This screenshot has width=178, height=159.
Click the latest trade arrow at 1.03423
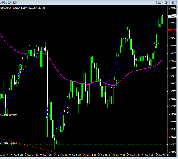(162, 17)
